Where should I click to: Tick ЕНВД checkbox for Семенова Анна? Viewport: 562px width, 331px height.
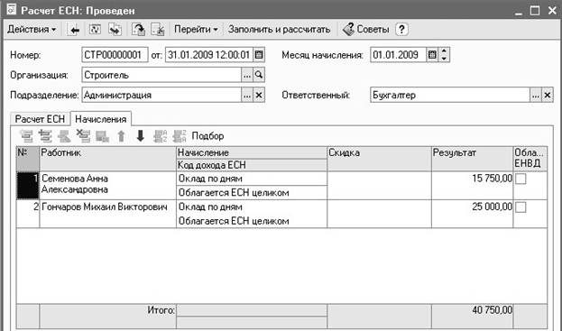coord(521,179)
